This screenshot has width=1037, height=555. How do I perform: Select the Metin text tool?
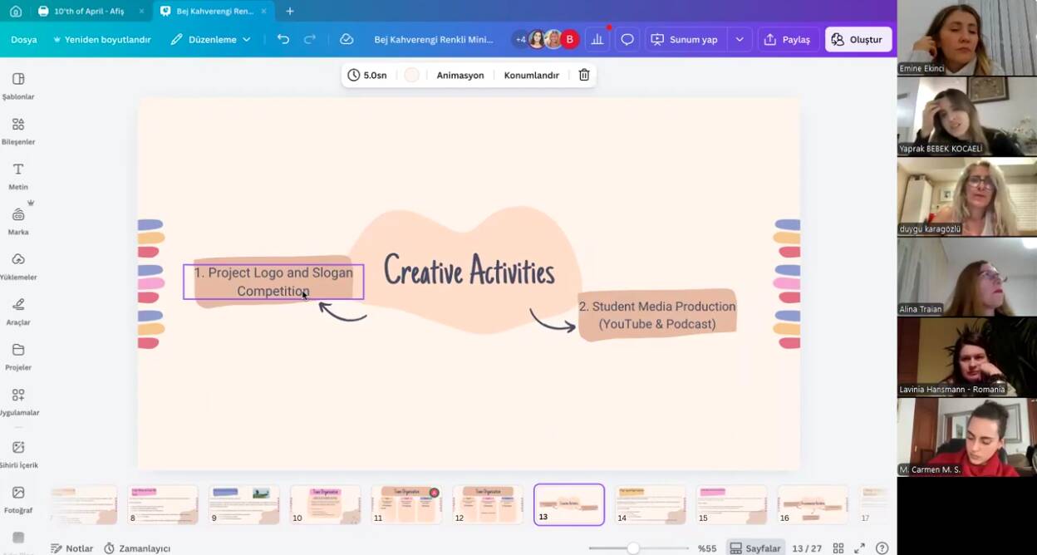[18, 174]
